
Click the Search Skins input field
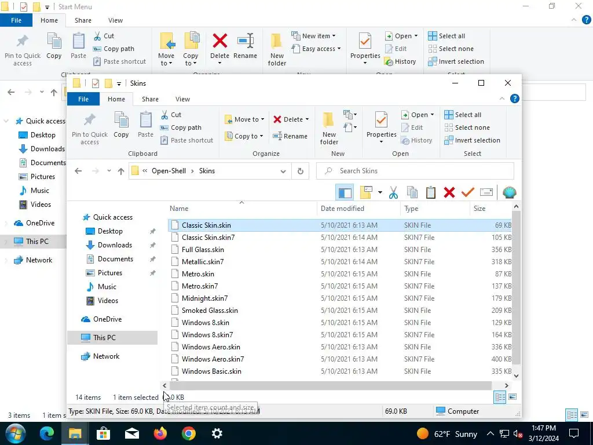pyautogui.click(x=415, y=171)
